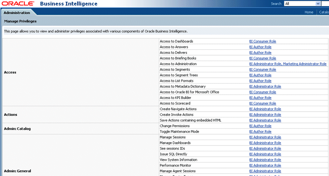The height and width of the screenshot is (176, 329).
Task: Select the Admin: Catalog category heading
Action: click(18, 129)
